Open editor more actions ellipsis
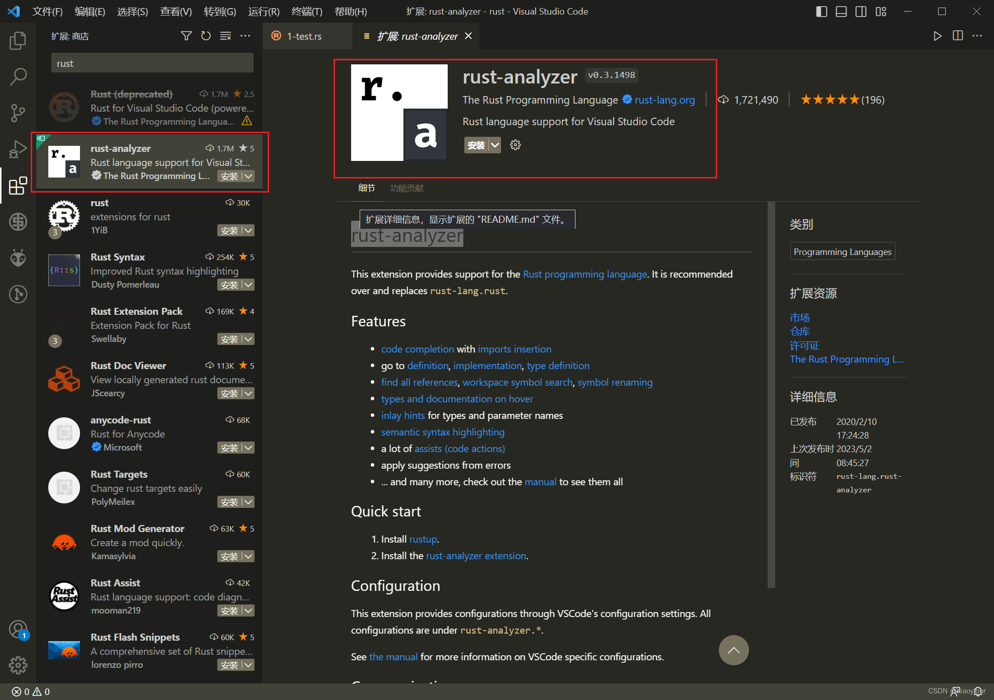This screenshot has width=994, height=700. click(x=977, y=36)
